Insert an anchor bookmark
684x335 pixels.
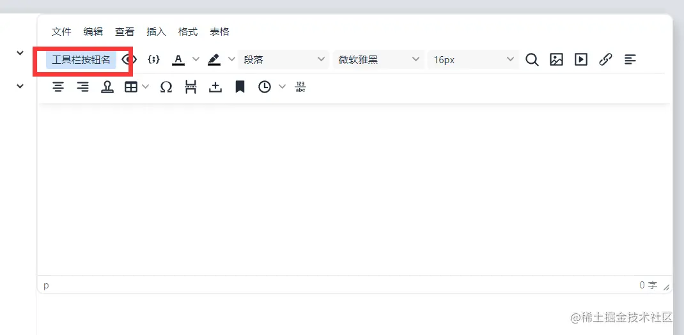[x=240, y=87]
